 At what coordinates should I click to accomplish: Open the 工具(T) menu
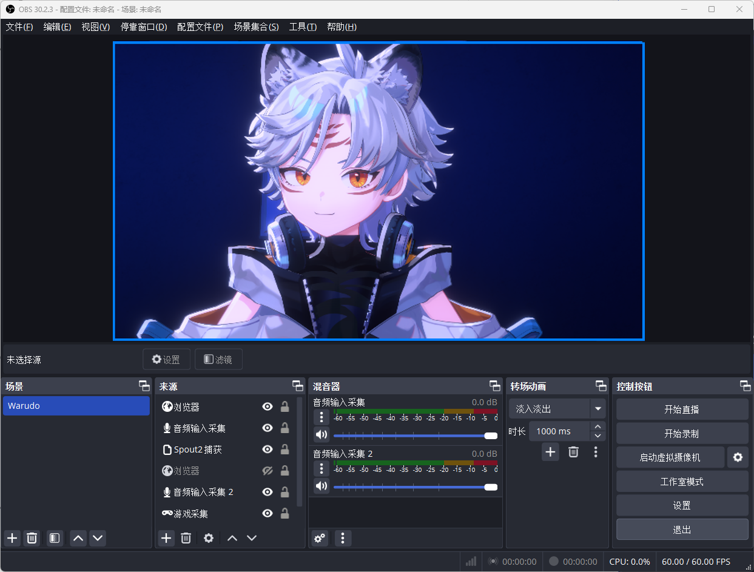pyautogui.click(x=303, y=27)
